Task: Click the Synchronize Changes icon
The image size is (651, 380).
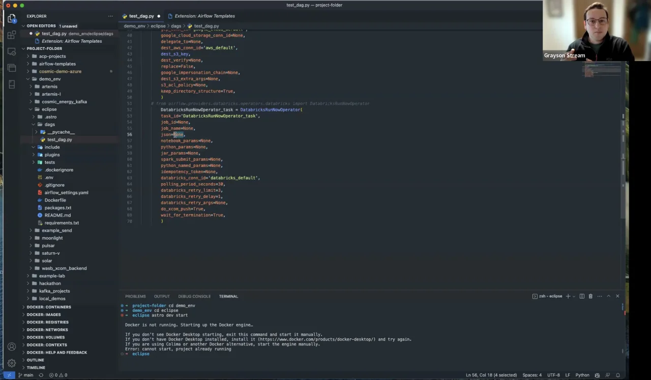Action: pyautogui.click(x=41, y=375)
